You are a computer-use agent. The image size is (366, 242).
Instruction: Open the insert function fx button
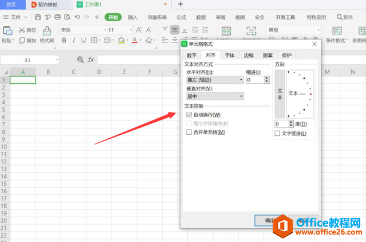(91, 60)
